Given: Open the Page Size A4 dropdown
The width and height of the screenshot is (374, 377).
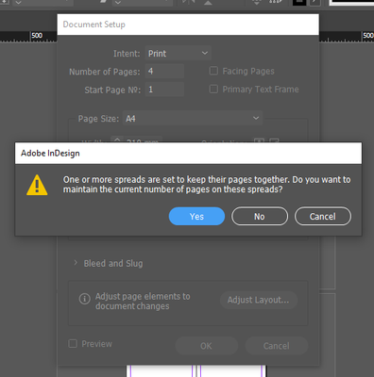Looking at the screenshot, I should (x=193, y=119).
